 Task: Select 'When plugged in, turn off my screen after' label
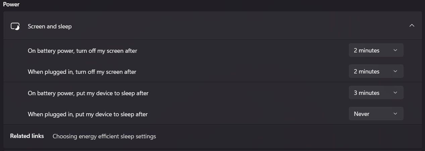tap(82, 72)
